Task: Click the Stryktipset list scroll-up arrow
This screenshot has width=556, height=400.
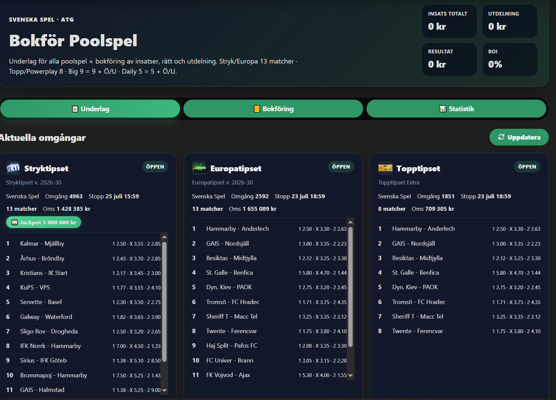Action: tap(164, 237)
